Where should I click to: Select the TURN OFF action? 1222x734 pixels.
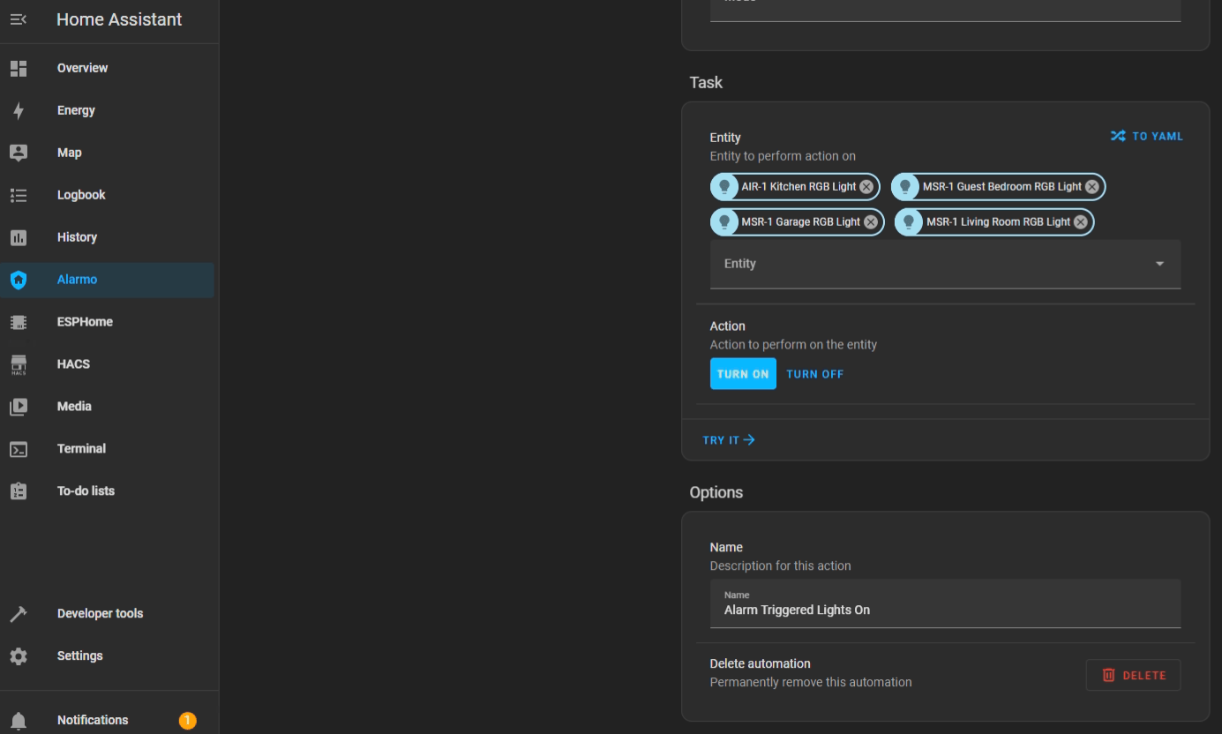pyautogui.click(x=814, y=374)
